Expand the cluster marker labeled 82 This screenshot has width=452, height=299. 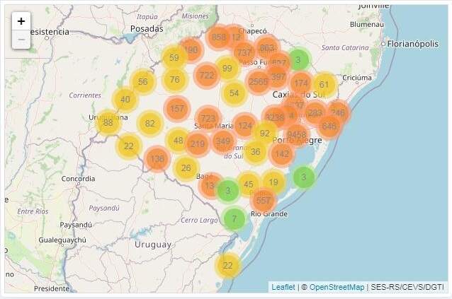pyautogui.click(x=150, y=124)
